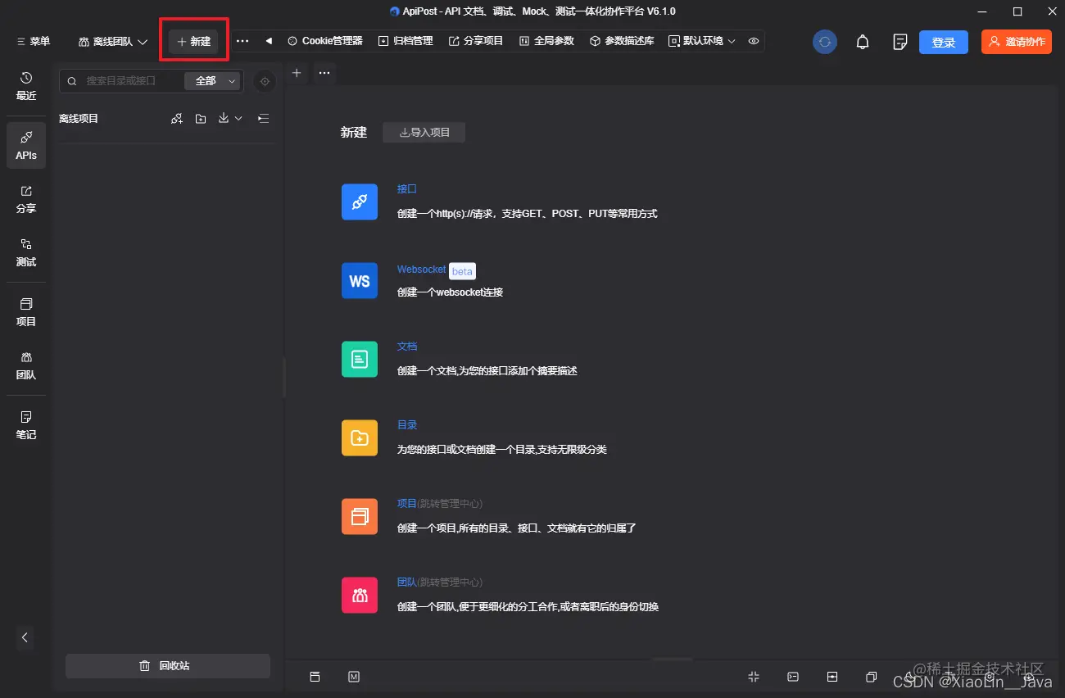Select the Websocket WS icon
Viewport: 1065px width, 698px height.
pos(359,280)
